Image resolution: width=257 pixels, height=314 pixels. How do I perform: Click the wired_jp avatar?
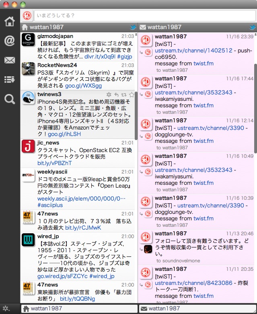click(28, 240)
